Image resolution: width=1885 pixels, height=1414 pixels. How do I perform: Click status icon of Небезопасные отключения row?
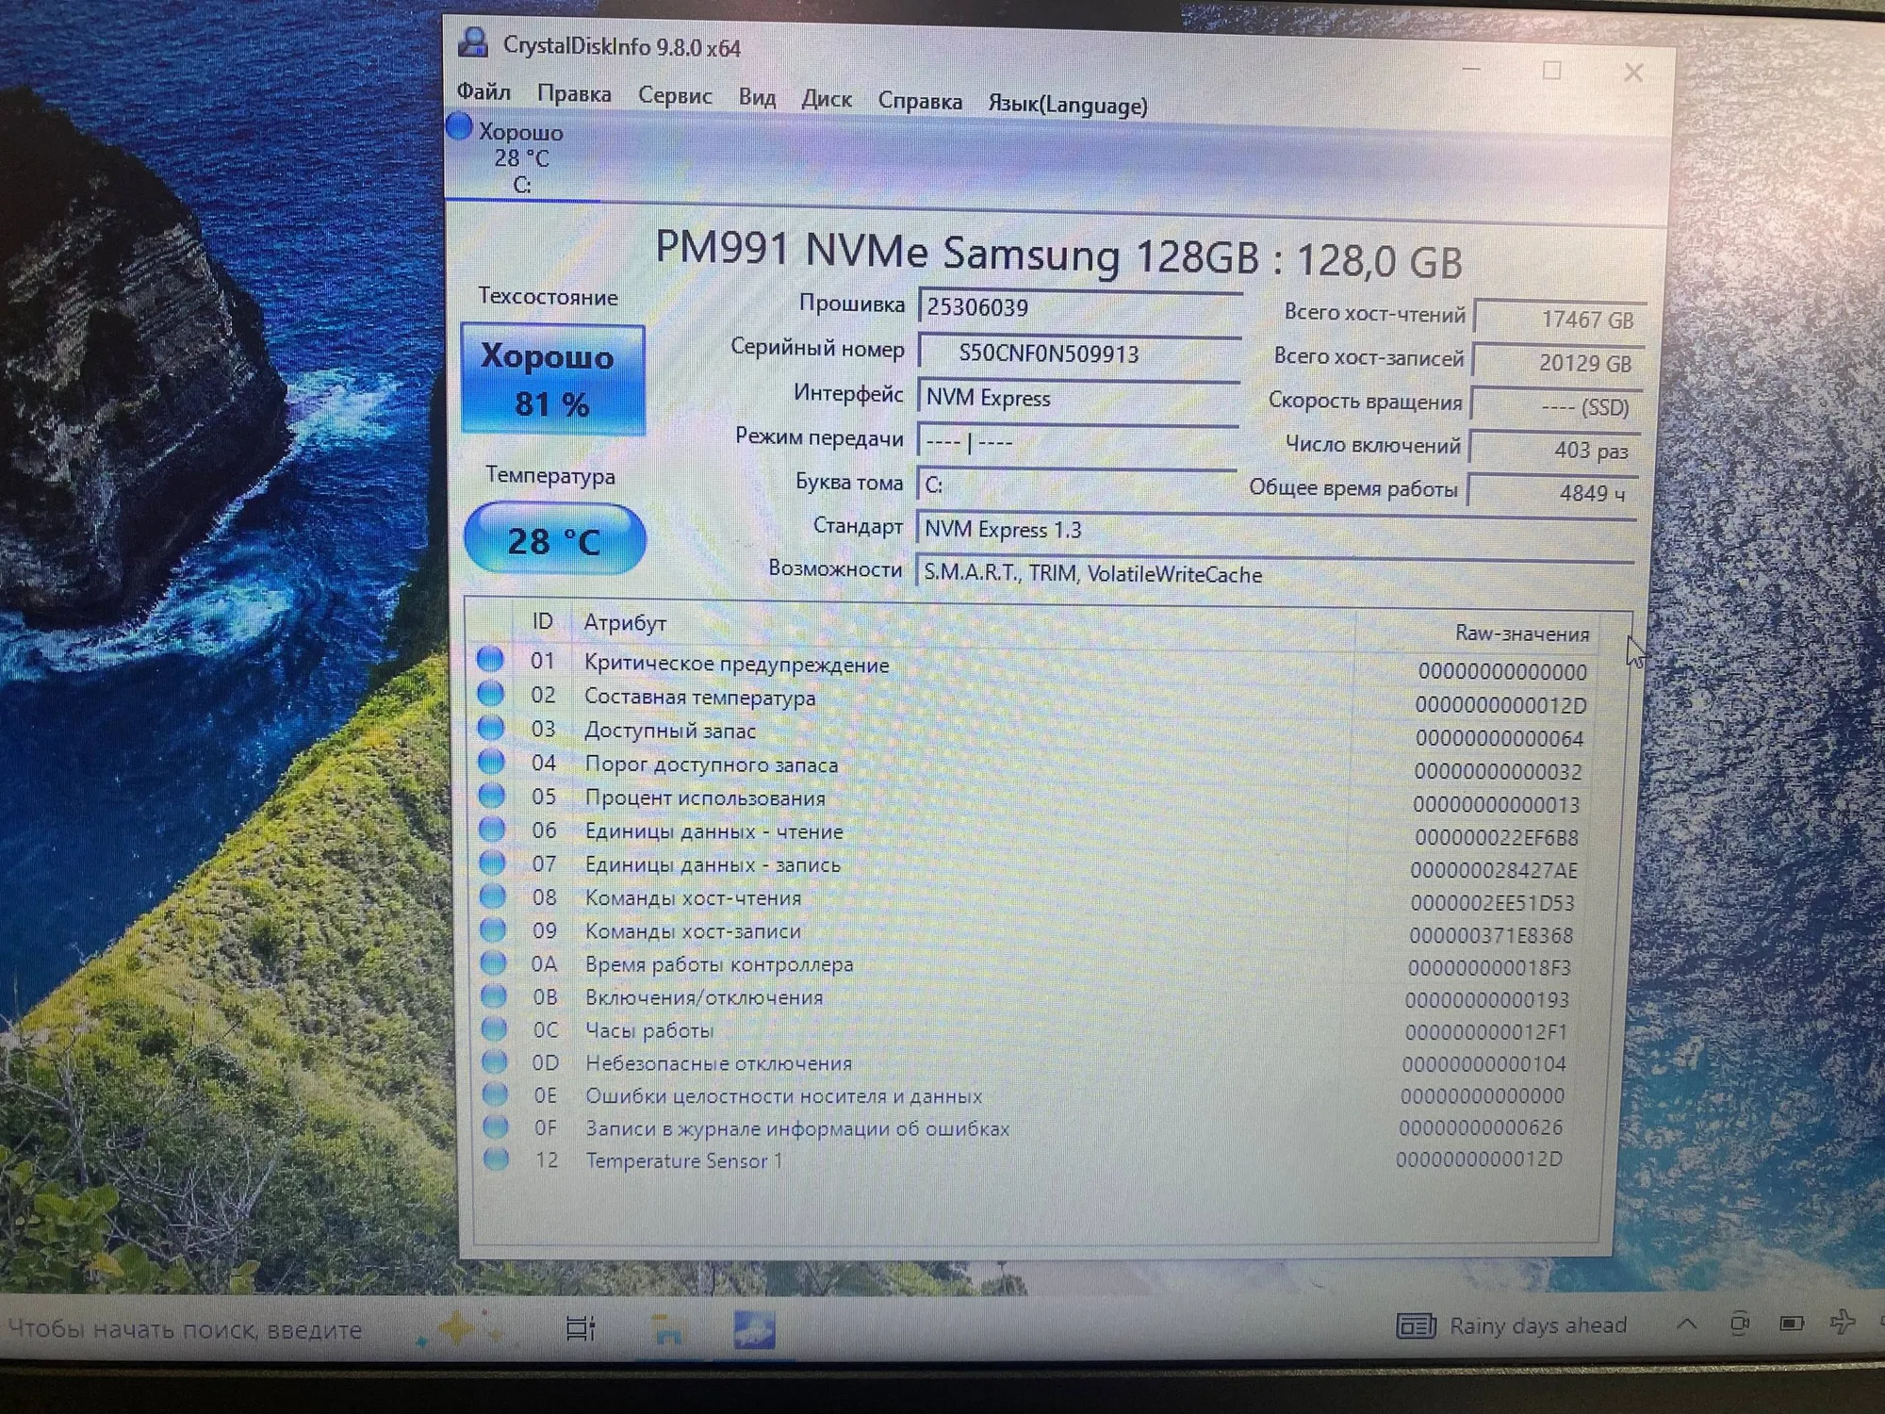click(x=495, y=1061)
